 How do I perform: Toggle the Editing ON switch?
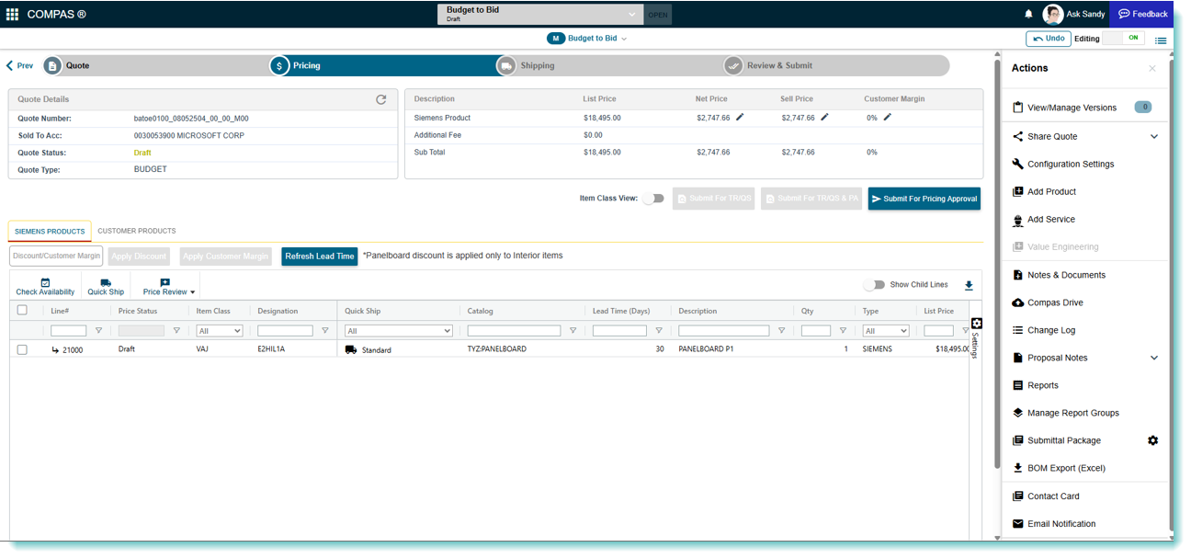(1125, 39)
